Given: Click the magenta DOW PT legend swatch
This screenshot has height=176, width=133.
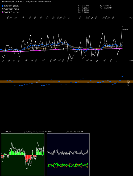Looking at the screenshot, I should coord(3,12).
